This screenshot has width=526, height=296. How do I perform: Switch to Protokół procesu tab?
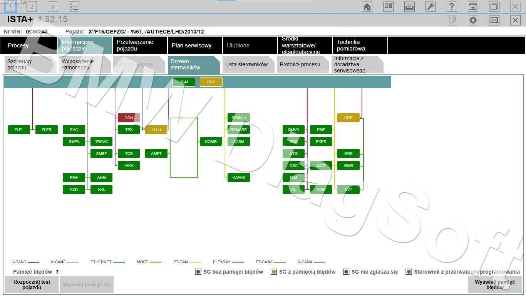click(303, 64)
